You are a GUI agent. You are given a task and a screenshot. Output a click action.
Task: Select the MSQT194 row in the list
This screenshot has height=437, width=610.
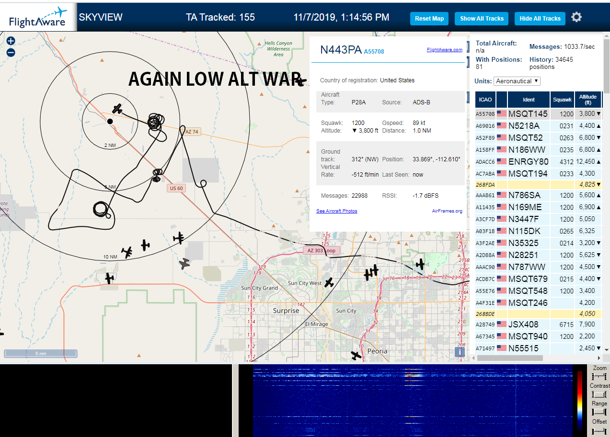(x=539, y=174)
